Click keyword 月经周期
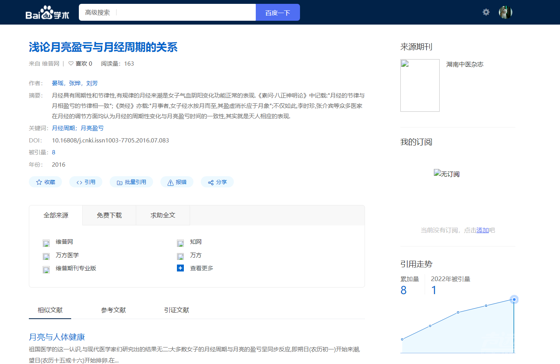 coord(63,128)
